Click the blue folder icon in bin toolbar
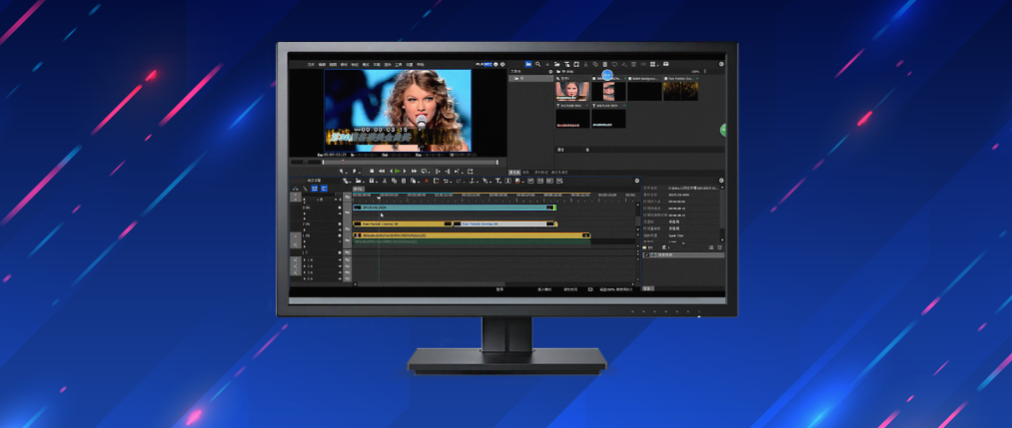 click(x=527, y=65)
